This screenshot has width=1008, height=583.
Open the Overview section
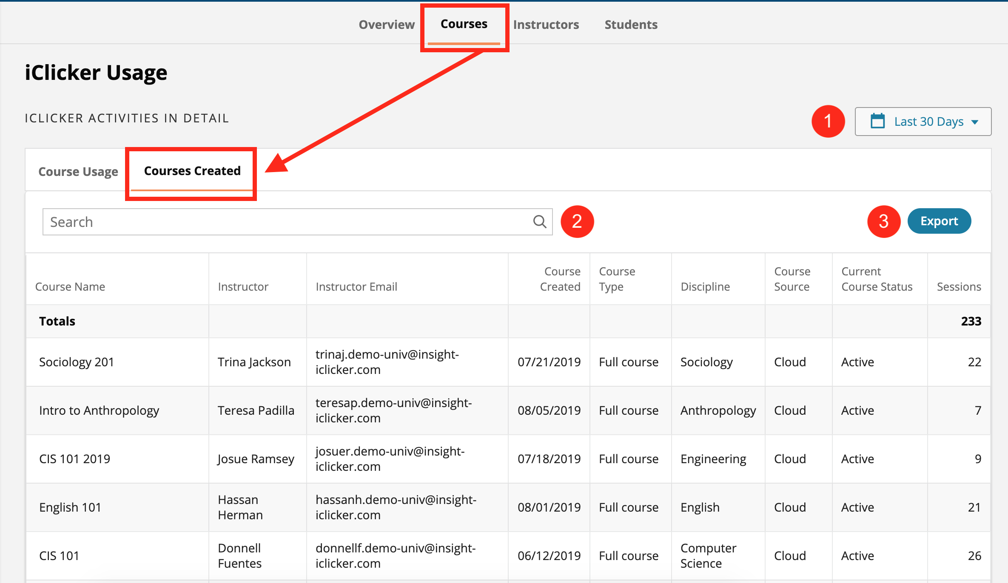[x=386, y=24]
